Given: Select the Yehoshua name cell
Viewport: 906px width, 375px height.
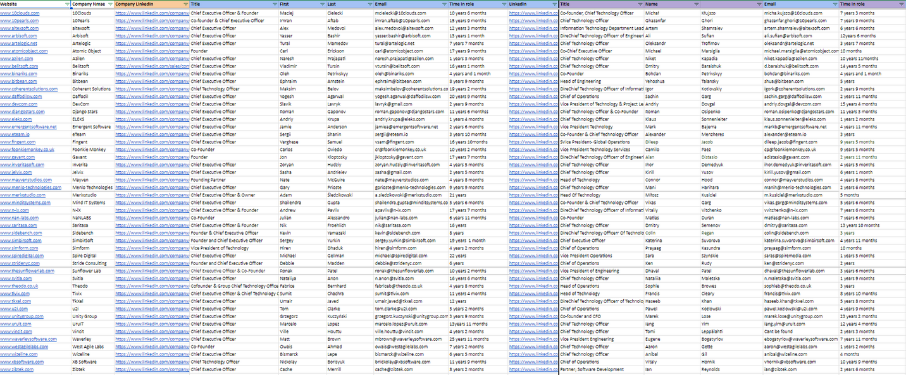Looking at the screenshot, I should (671, 81).
